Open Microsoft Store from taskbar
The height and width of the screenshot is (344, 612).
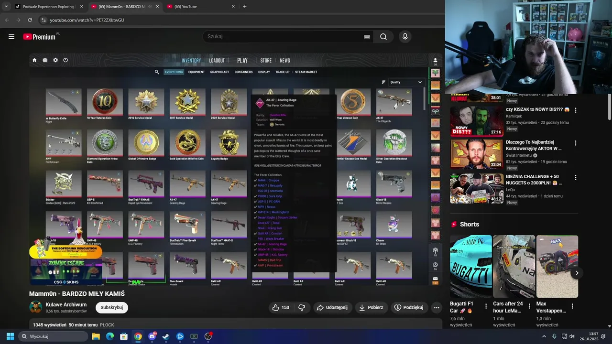pos(124,336)
